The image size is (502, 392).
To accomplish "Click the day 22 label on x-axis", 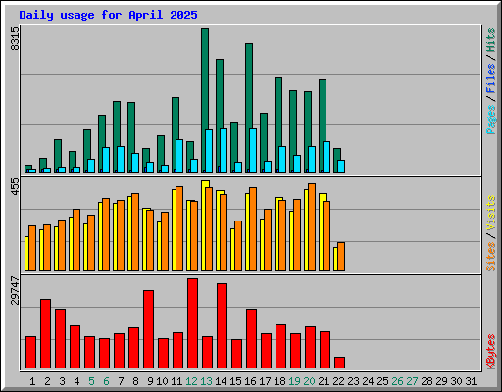I will [338, 381].
